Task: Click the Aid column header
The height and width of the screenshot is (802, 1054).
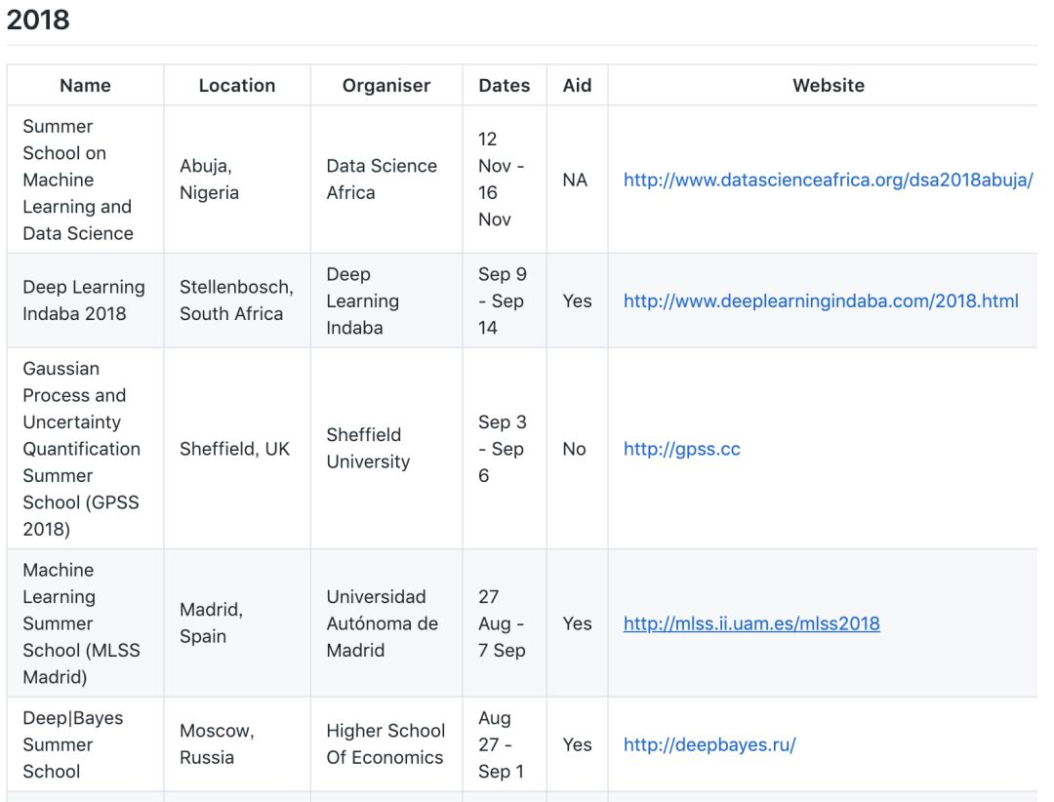Action: [577, 86]
